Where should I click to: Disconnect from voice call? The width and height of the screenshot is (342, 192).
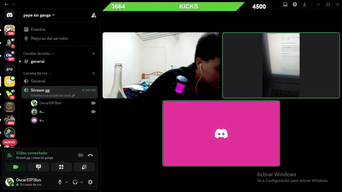[90, 155]
